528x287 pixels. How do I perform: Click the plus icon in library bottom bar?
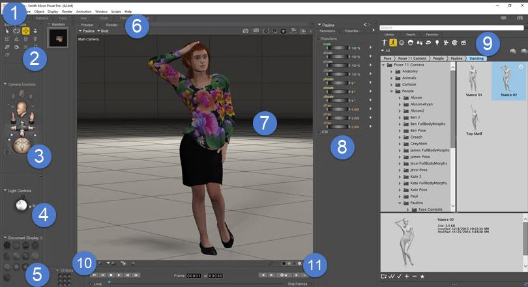pos(407,276)
